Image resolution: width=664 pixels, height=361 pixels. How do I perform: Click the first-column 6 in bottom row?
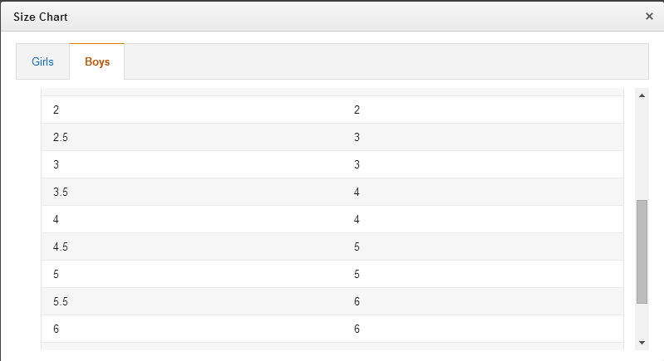56,329
